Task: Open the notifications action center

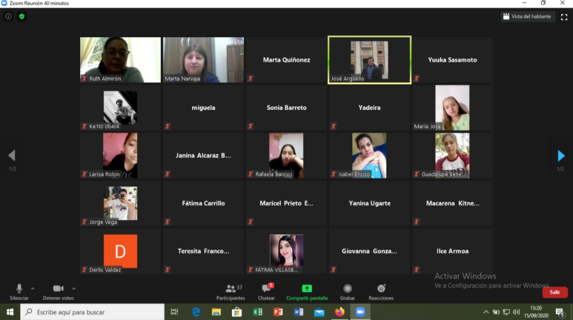Action: [x=560, y=312]
